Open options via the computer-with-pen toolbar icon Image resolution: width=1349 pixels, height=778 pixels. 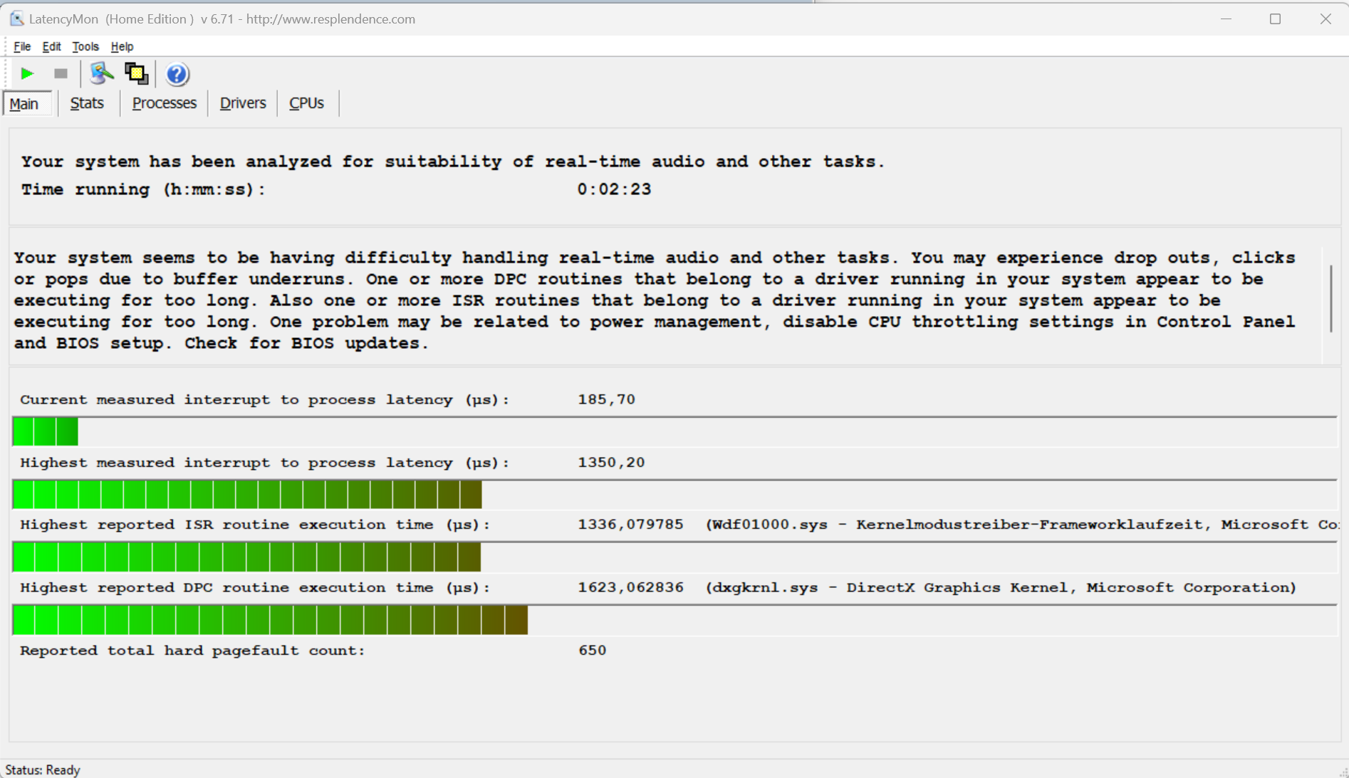click(101, 73)
